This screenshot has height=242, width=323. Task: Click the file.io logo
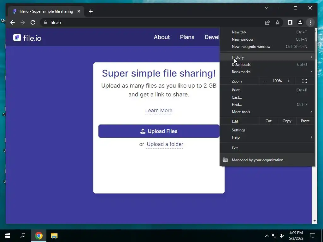tap(27, 38)
